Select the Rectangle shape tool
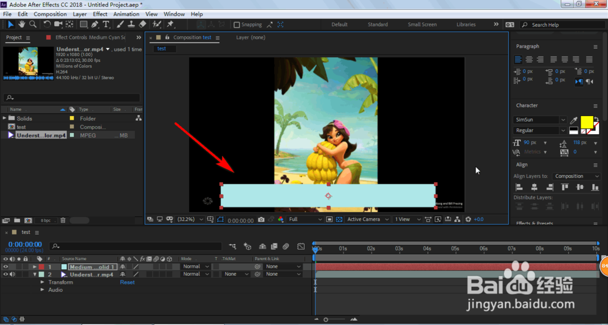The height and width of the screenshot is (325, 608). point(83,24)
